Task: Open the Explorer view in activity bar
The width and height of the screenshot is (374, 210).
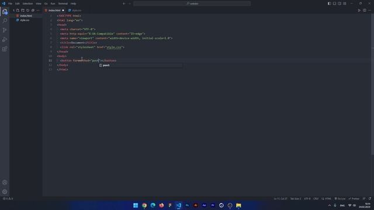Action: point(5,12)
